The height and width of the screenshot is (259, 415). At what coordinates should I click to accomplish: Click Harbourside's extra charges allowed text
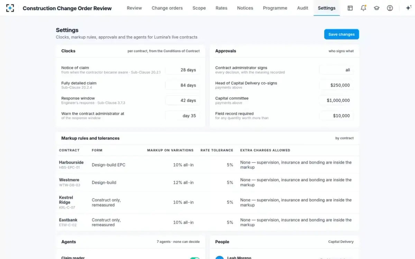click(x=296, y=165)
